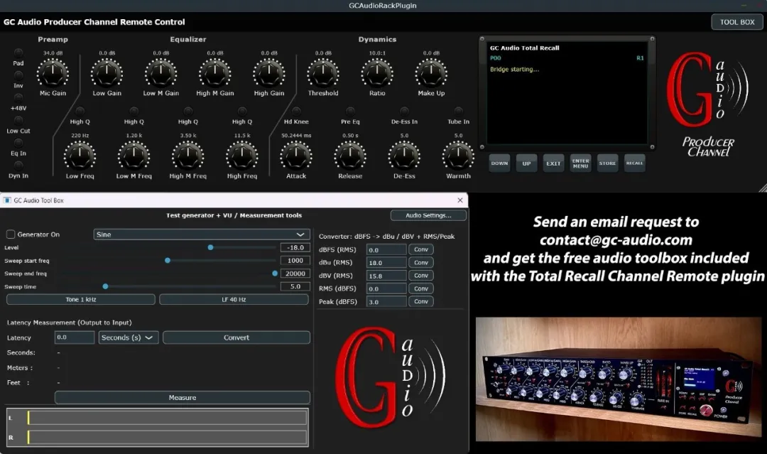Toggle the Pad switch in Preamp
This screenshot has width=767, height=454.
[x=18, y=53]
